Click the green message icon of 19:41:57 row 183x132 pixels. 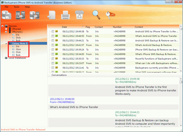57,45
